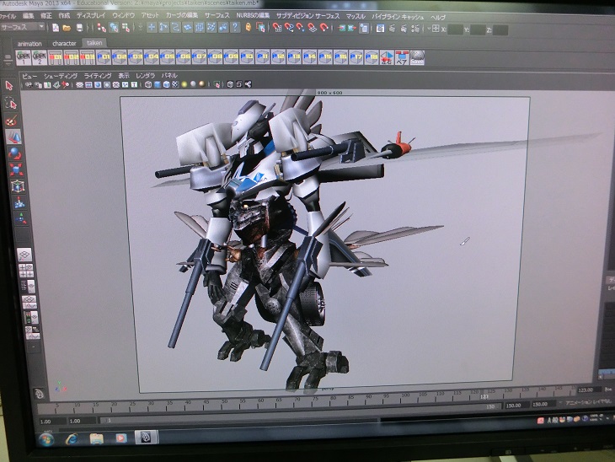Switch to single perspective view layout

(x=24, y=253)
